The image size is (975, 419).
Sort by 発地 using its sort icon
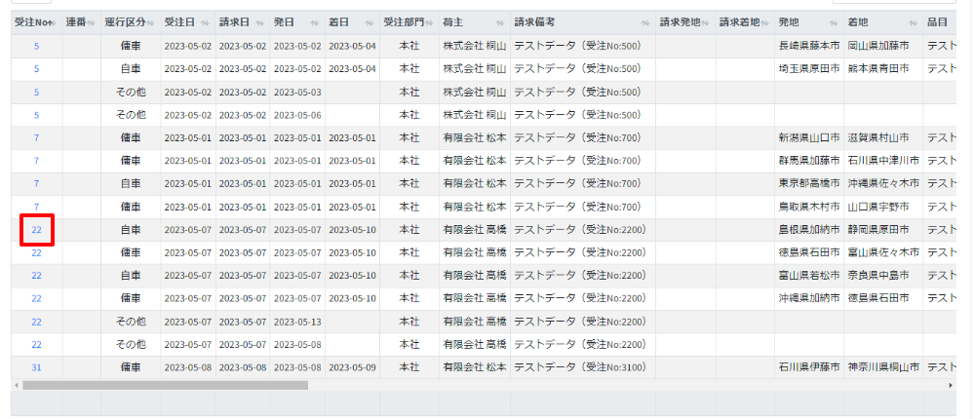point(835,21)
